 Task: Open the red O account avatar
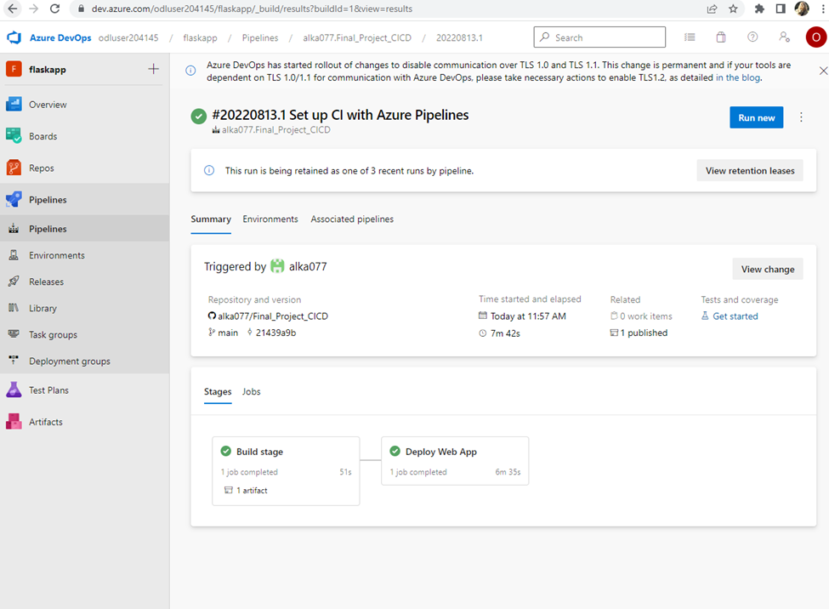coord(815,37)
